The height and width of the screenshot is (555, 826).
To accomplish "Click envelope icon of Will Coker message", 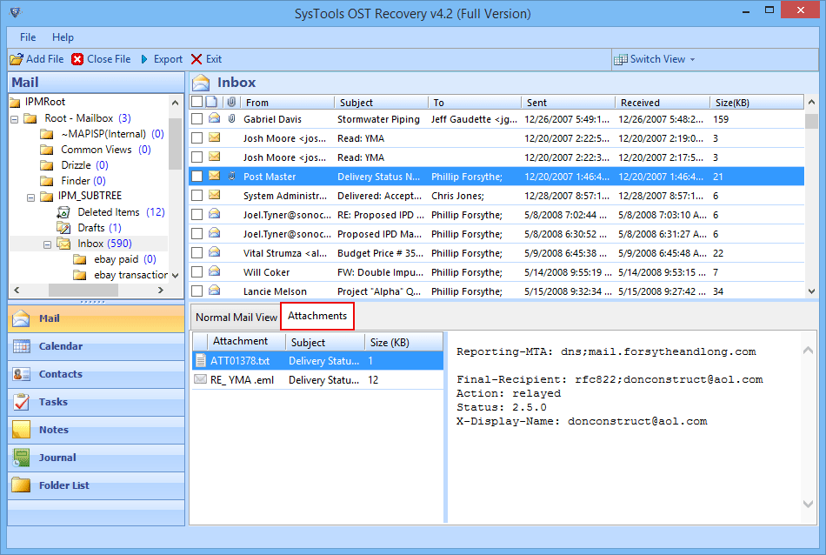I will [215, 271].
